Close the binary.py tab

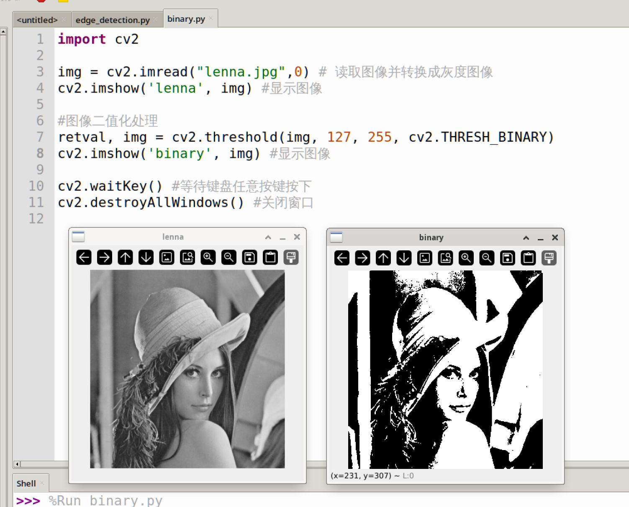click(x=211, y=18)
